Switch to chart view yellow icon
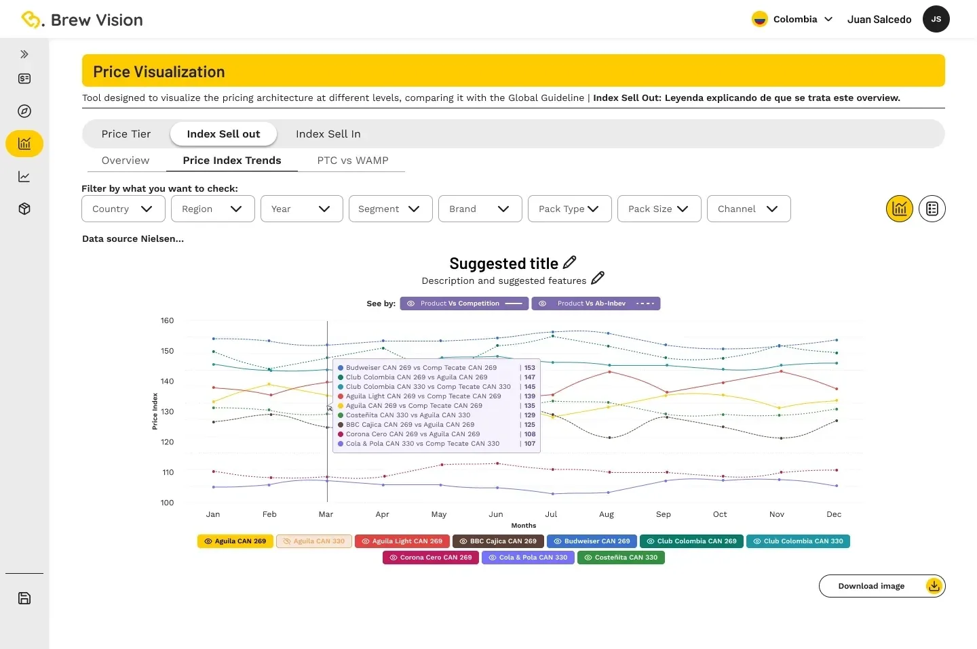This screenshot has height=649, width=977. point(900,209)
